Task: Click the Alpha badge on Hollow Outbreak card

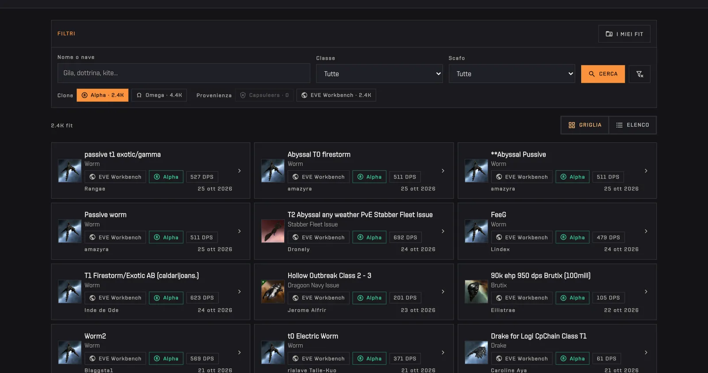Action: click(x=369, y=298)
